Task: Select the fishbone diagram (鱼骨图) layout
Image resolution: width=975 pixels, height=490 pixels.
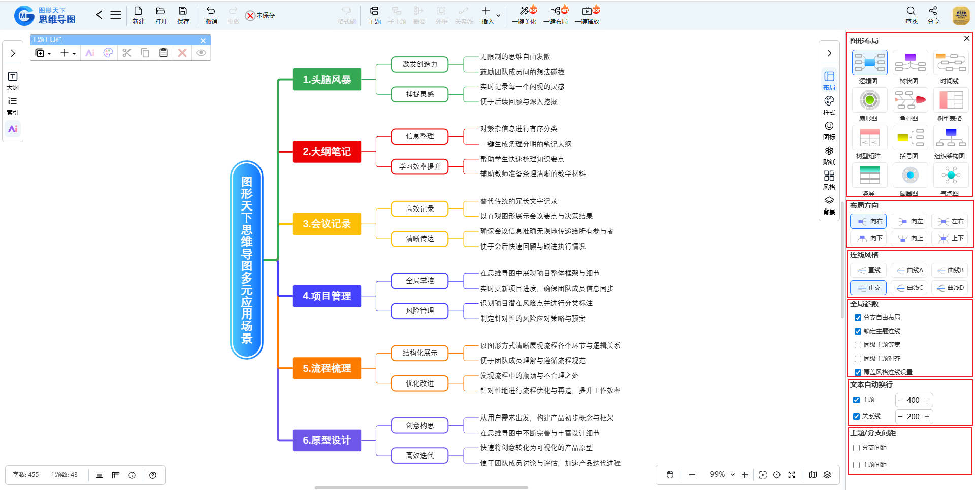Action: (910, 100)
